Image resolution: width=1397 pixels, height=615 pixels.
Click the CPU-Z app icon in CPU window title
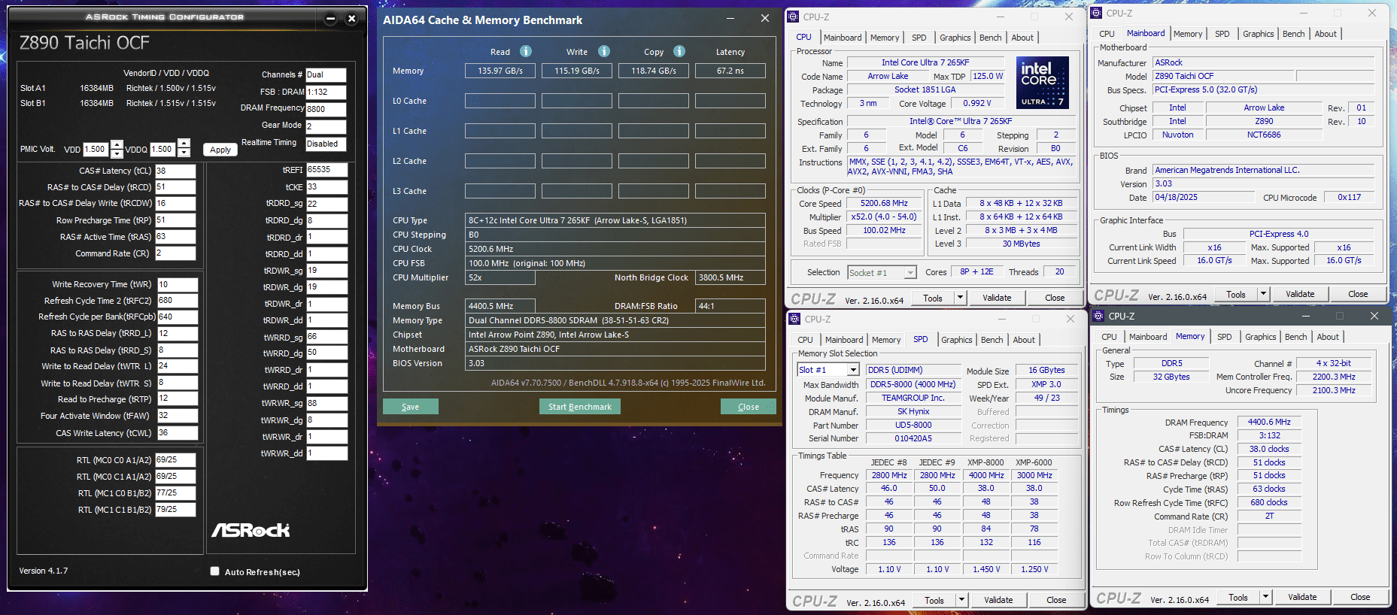[794, 17]
